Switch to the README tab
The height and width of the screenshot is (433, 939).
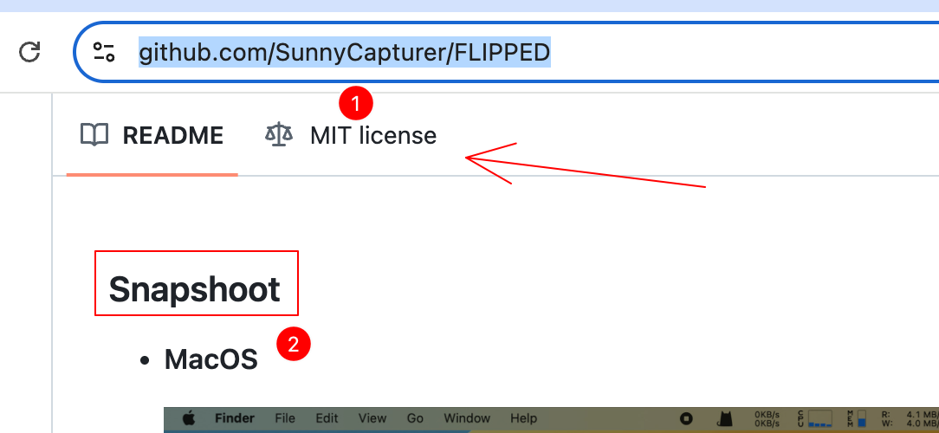pyautogui.click(x=152, y=135)
